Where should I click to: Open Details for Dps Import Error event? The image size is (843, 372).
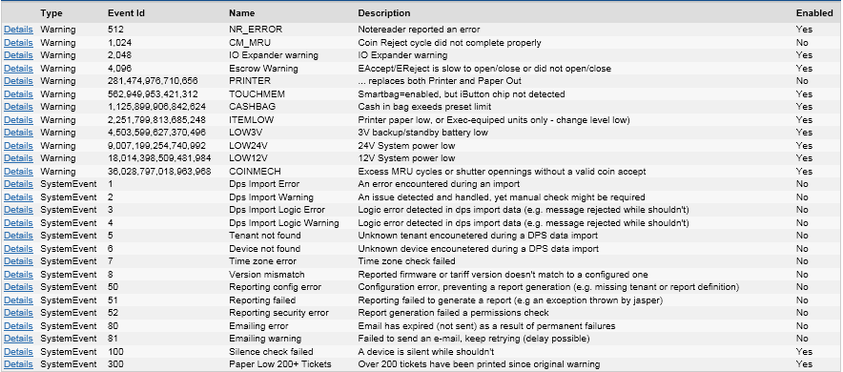[x=18, y=184]
